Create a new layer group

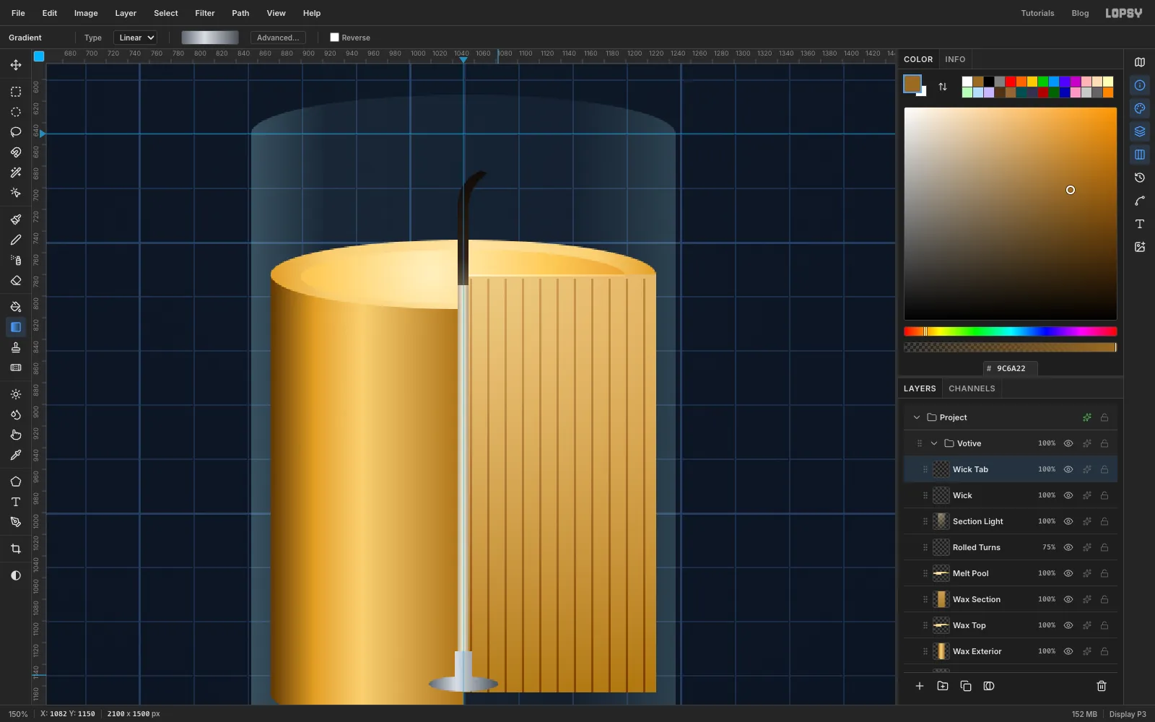(943, 686)
